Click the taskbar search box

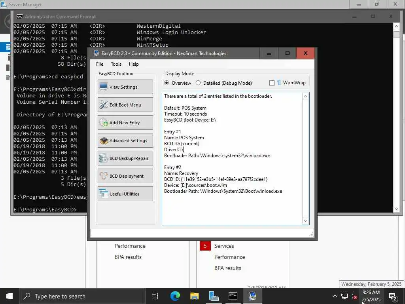pyautogui.click(x=82, y=296)
